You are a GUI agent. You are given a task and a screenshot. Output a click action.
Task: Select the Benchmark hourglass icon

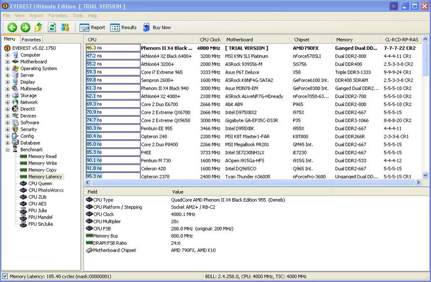click(x=16, y=150)
